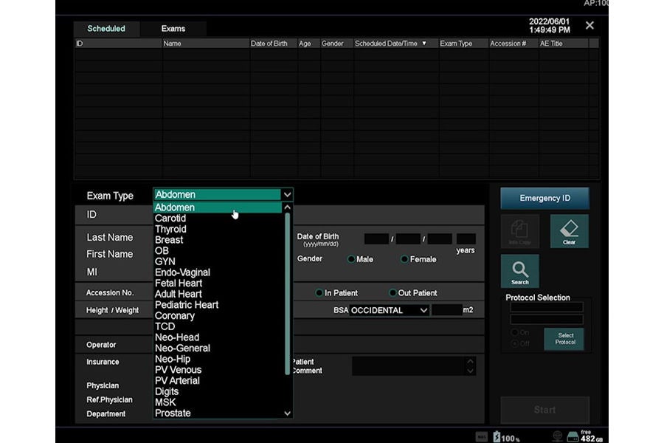Click the Start button
This screenshot has height=443, width=664.
(544, 410)
